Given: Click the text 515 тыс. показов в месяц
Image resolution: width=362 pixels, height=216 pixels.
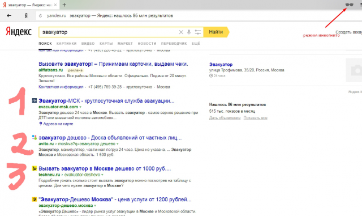Looking at the screenshot, I should pyautogui.click(x=232, y=111).
